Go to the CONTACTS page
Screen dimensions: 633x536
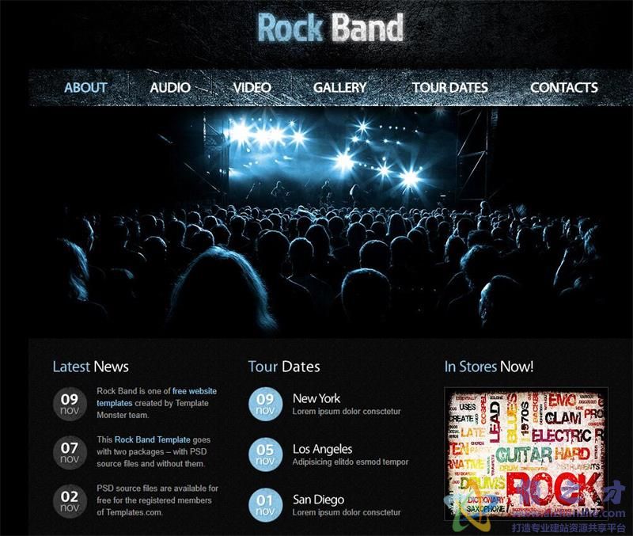pyautogui.click(x=564, y=87)
